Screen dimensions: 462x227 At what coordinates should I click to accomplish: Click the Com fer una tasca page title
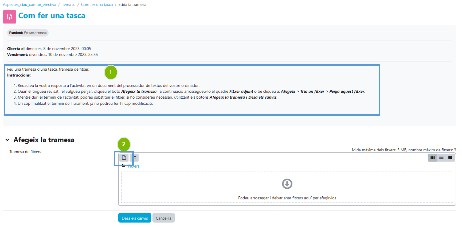coord(52,16)
